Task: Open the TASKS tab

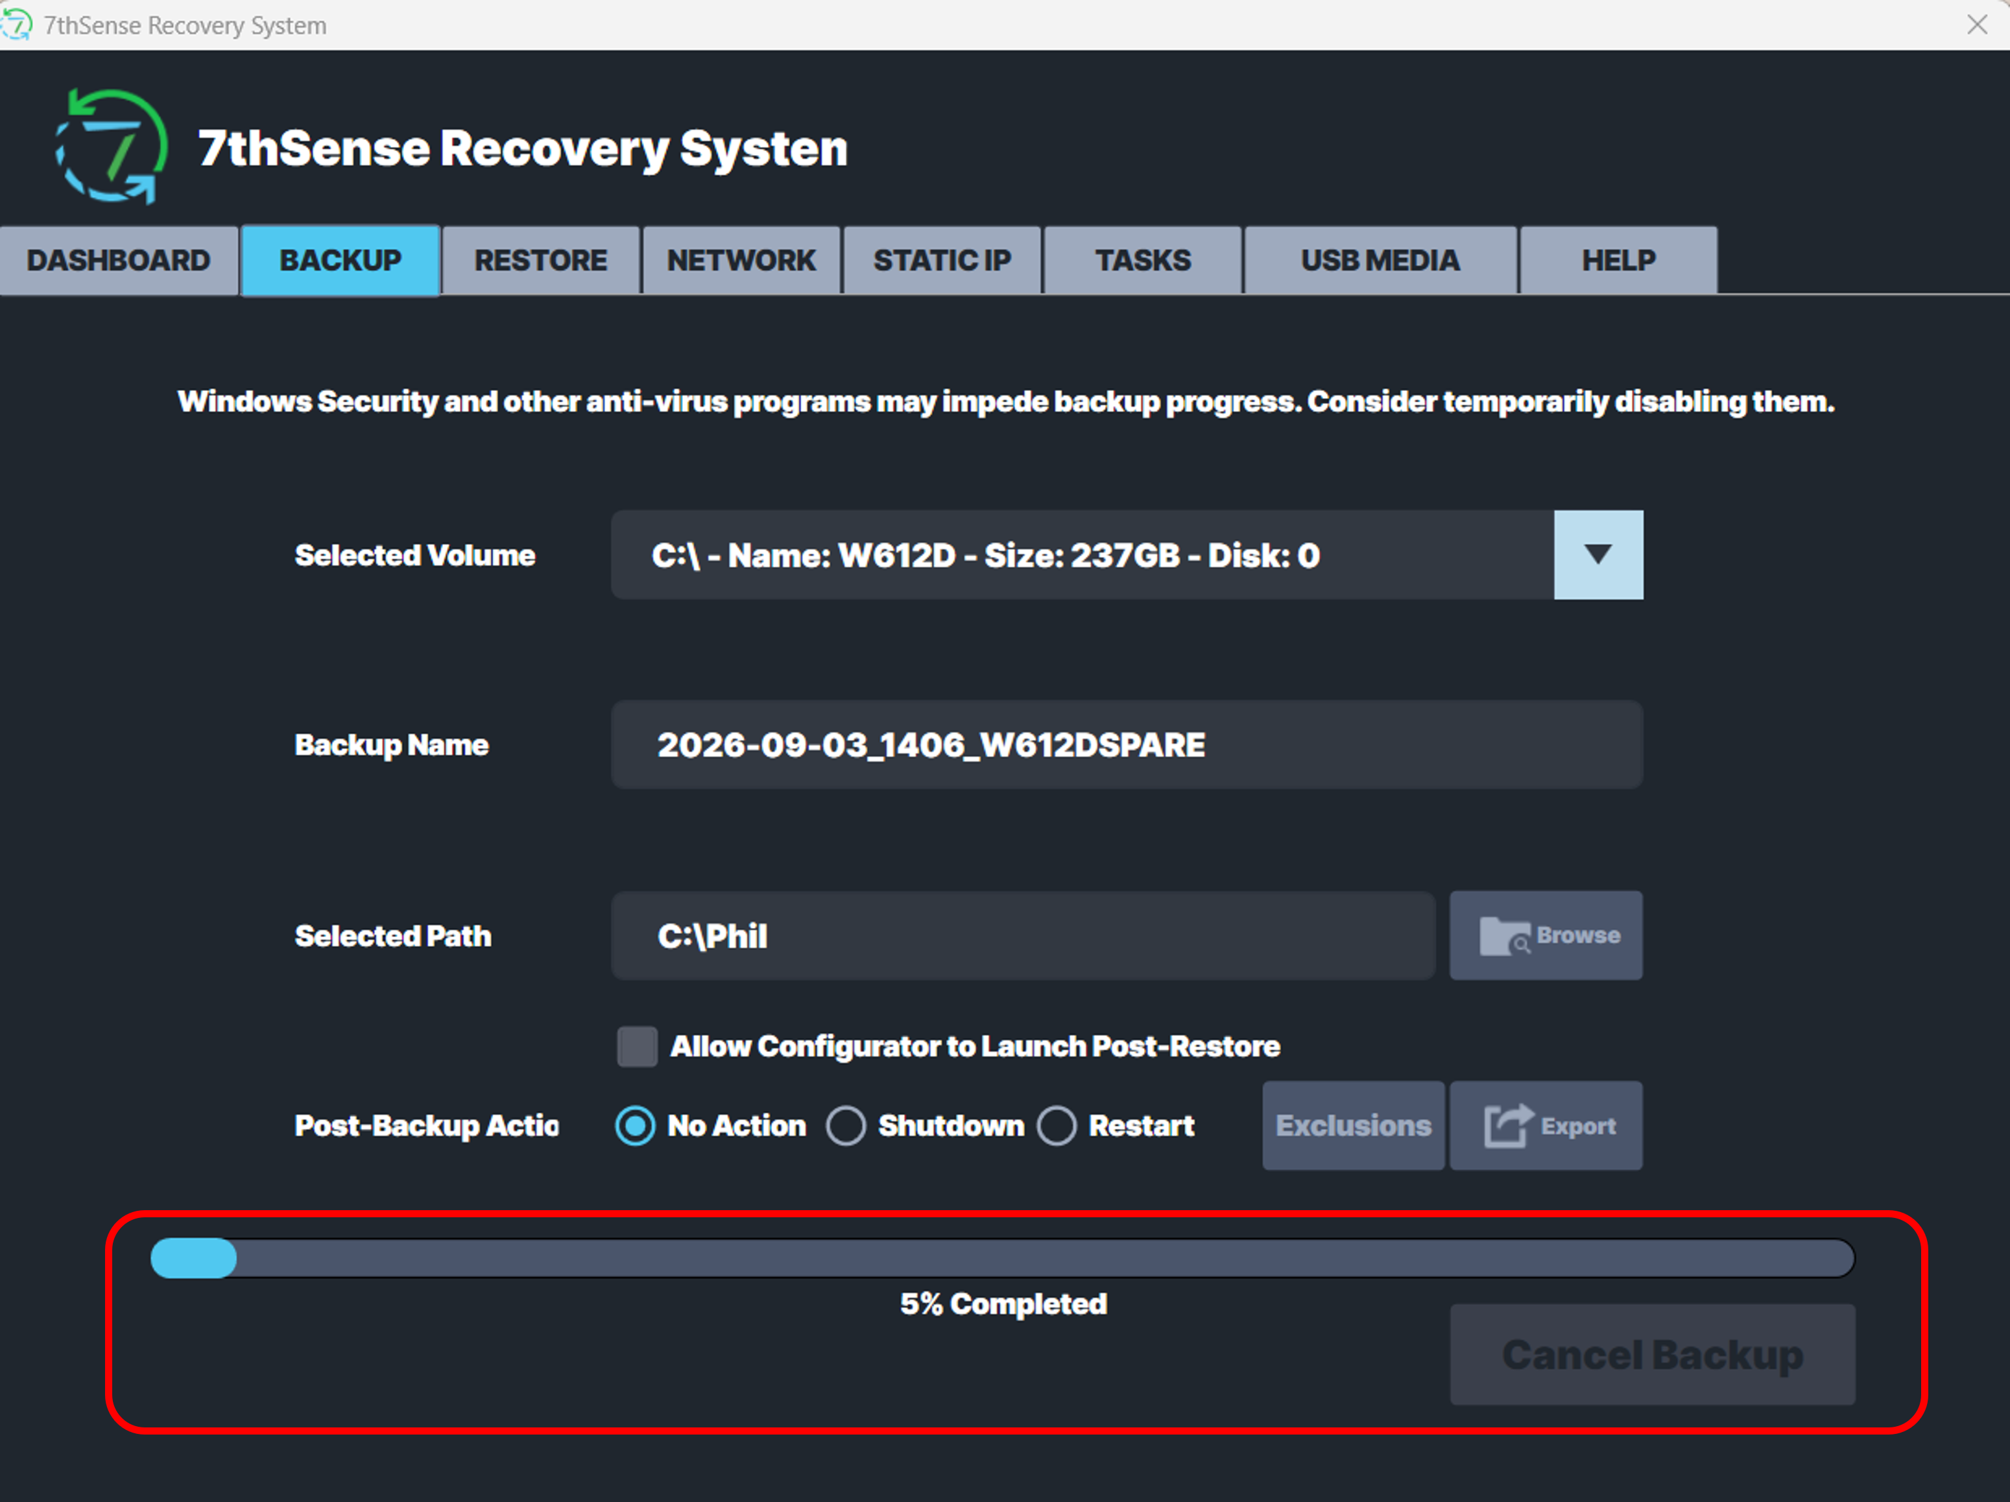Action: [x=1143, y=261]
